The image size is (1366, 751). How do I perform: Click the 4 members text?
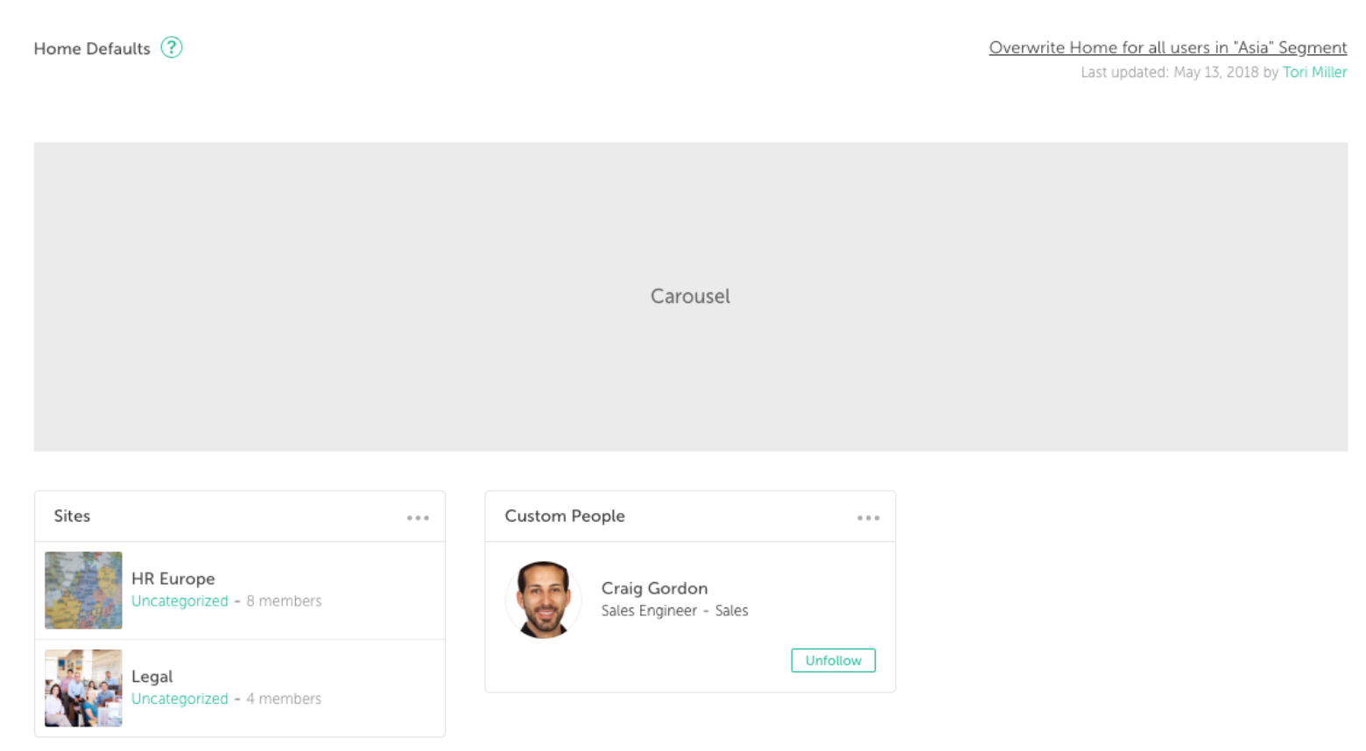click(x=284, y=699)
